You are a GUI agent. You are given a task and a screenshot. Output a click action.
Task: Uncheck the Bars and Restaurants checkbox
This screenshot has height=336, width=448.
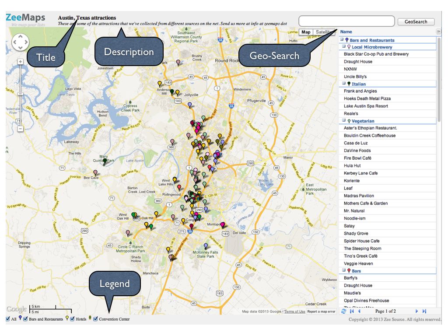[x=25, y=319]
